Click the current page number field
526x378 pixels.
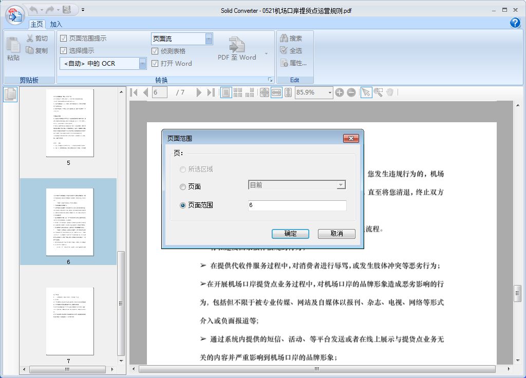[160, 92]
